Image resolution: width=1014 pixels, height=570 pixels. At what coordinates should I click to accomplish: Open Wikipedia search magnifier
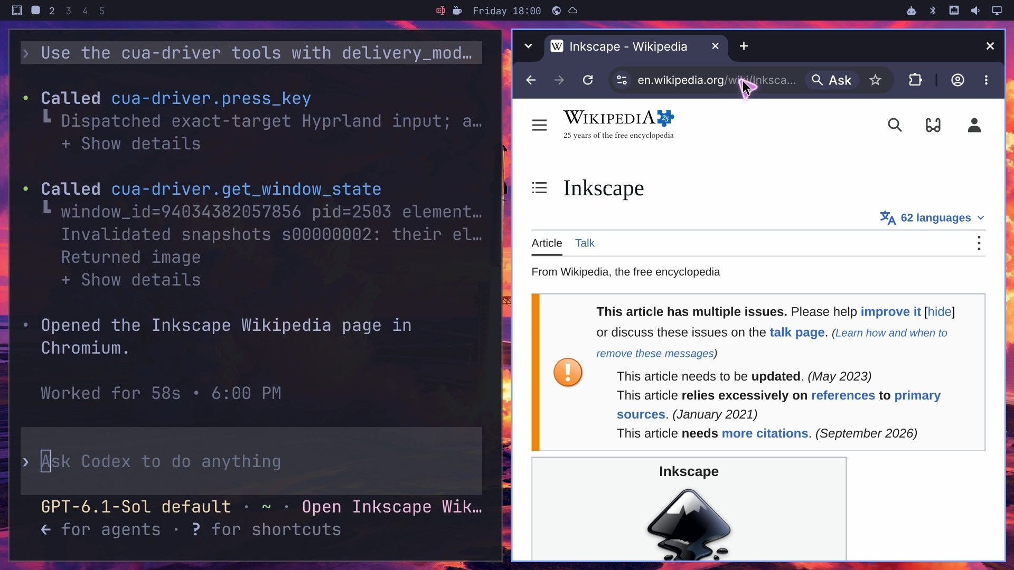pyautogui.click(x=895, y=125)
